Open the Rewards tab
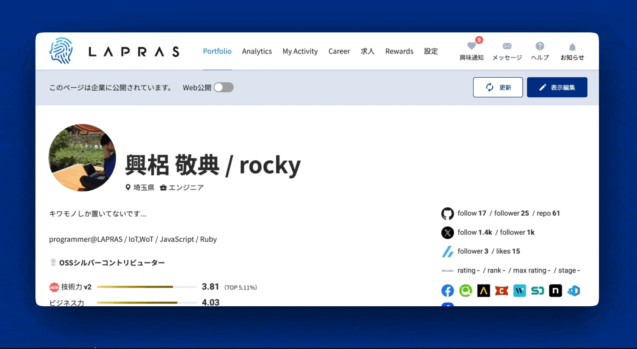This screenshot has height=349, width=637. 399,51
